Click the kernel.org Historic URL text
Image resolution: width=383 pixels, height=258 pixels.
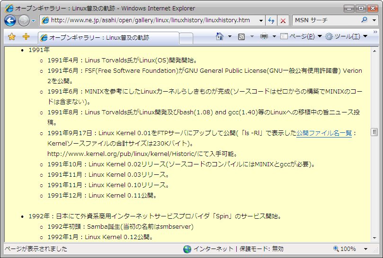coord(122,154)
